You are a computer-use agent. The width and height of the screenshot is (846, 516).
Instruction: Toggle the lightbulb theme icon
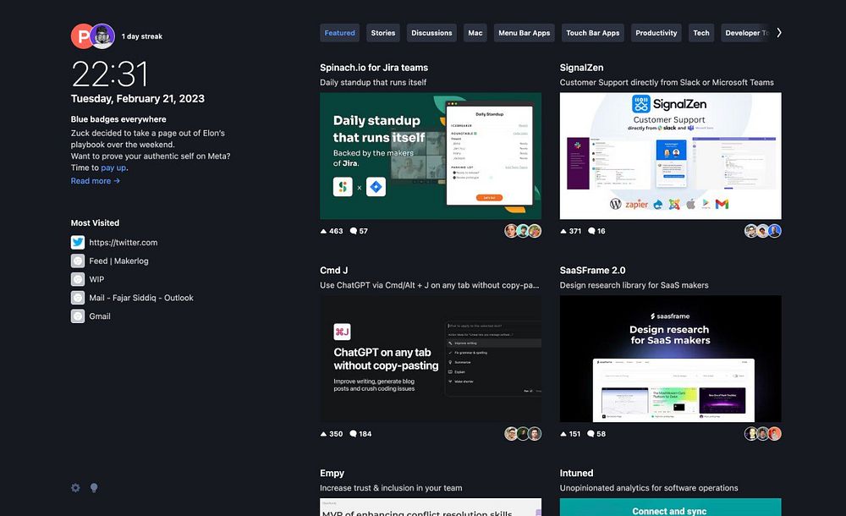[x=94, y=488]
